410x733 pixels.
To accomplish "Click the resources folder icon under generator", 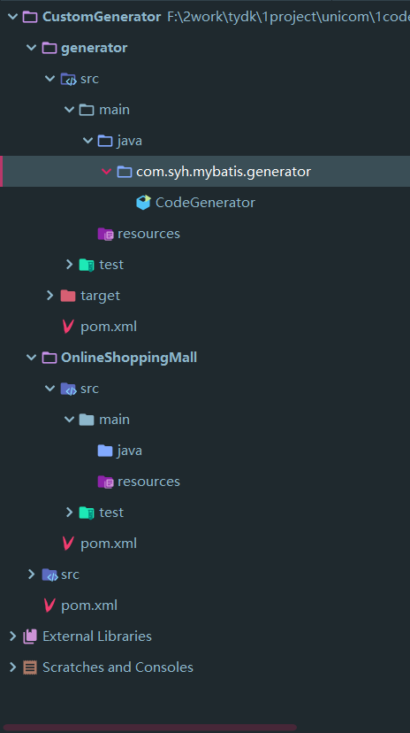I will tap(105, 234).
